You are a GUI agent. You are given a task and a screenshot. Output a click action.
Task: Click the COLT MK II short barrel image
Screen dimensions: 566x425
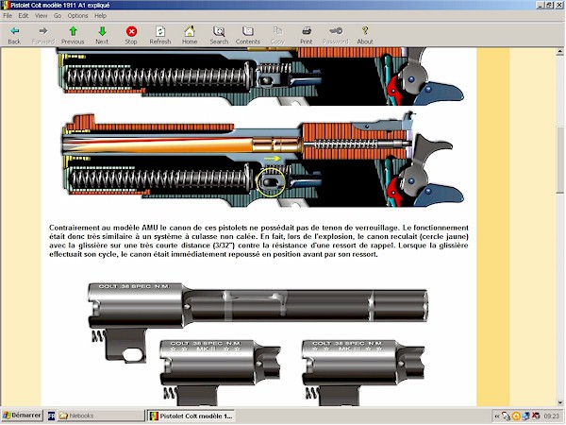[x=220, y=372]
